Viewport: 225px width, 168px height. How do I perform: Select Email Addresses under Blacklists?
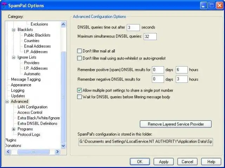click(37, 46)
